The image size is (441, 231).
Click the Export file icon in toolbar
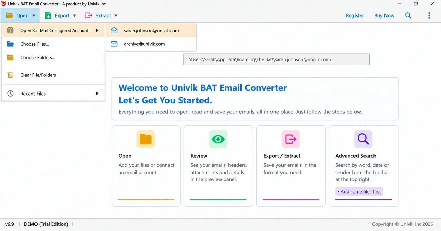coord(48,15)
